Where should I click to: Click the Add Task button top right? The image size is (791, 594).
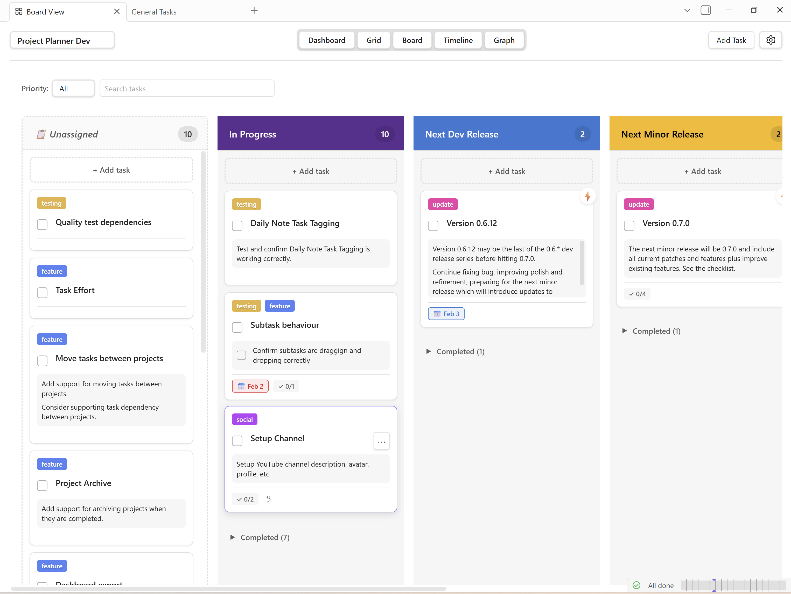tap(731, 40)
